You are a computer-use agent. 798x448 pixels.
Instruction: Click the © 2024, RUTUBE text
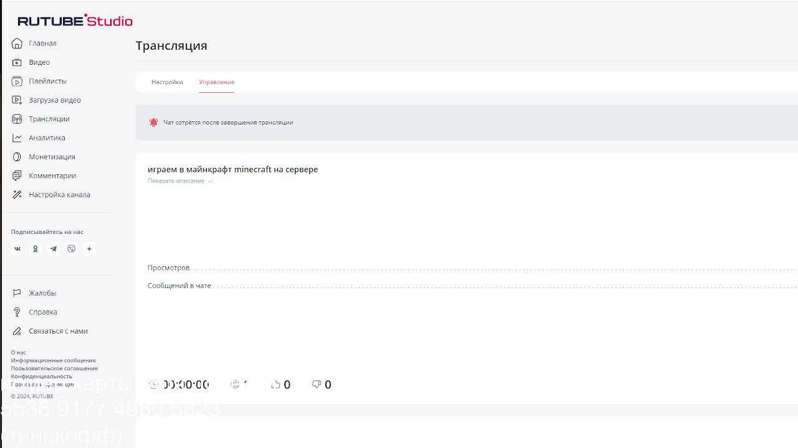tap(32, 396)
